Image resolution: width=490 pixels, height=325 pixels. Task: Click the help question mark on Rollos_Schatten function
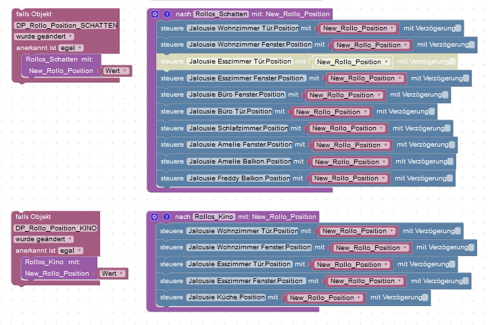(x=167, y=14)
